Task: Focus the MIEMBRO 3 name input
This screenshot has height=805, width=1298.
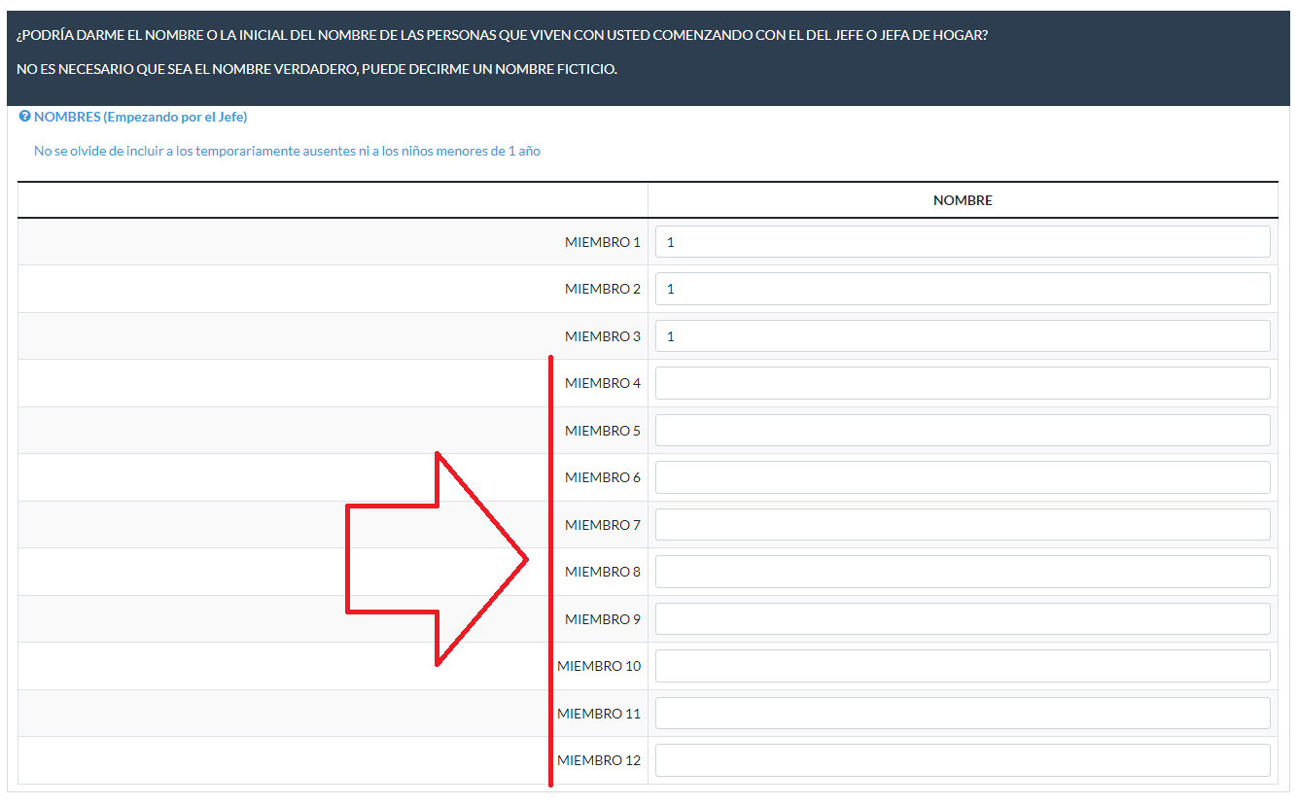Action: coord(962,336)
